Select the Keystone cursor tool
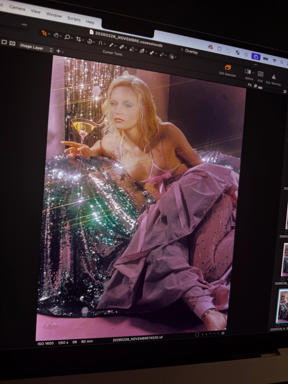 [100, 43]
